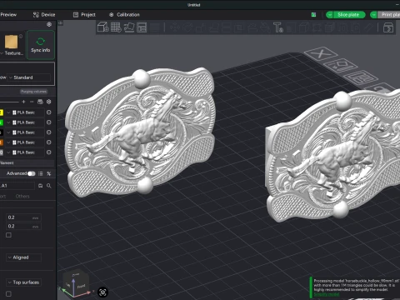Click the Add plate grid icon
400x300 pixels.
click(116, 27)
